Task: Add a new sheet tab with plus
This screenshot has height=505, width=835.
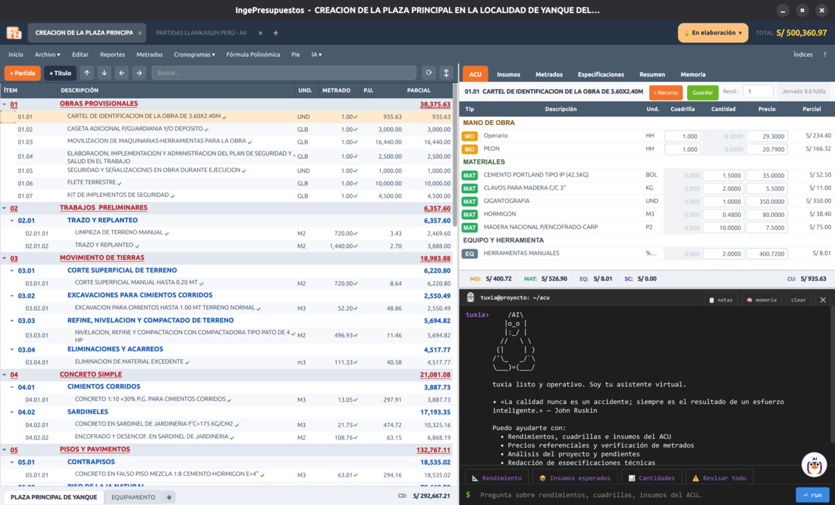Action: click(x=169, y=497)
